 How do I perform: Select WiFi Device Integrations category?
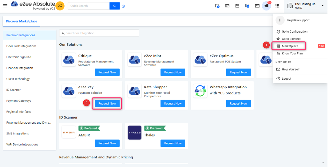(30, 144)
